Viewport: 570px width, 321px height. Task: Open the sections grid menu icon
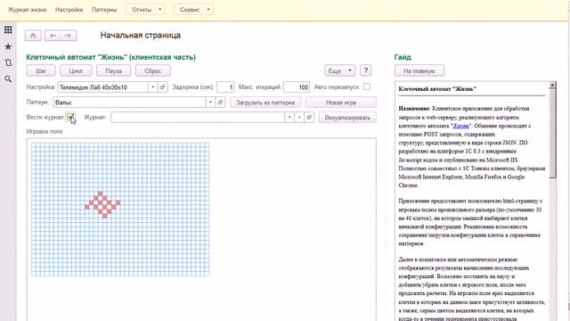click(x=8, y=29)
